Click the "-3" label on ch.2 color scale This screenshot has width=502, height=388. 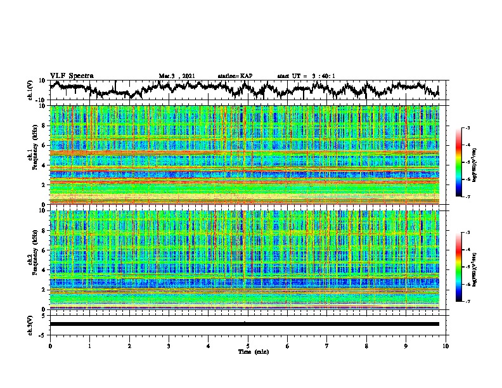468,233
